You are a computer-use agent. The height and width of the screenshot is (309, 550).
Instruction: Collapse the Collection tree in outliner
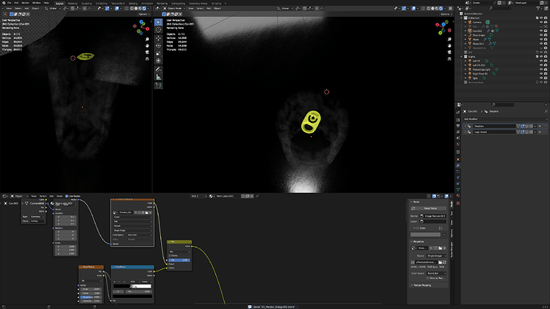pyautogui.click(x=462, y=18)
